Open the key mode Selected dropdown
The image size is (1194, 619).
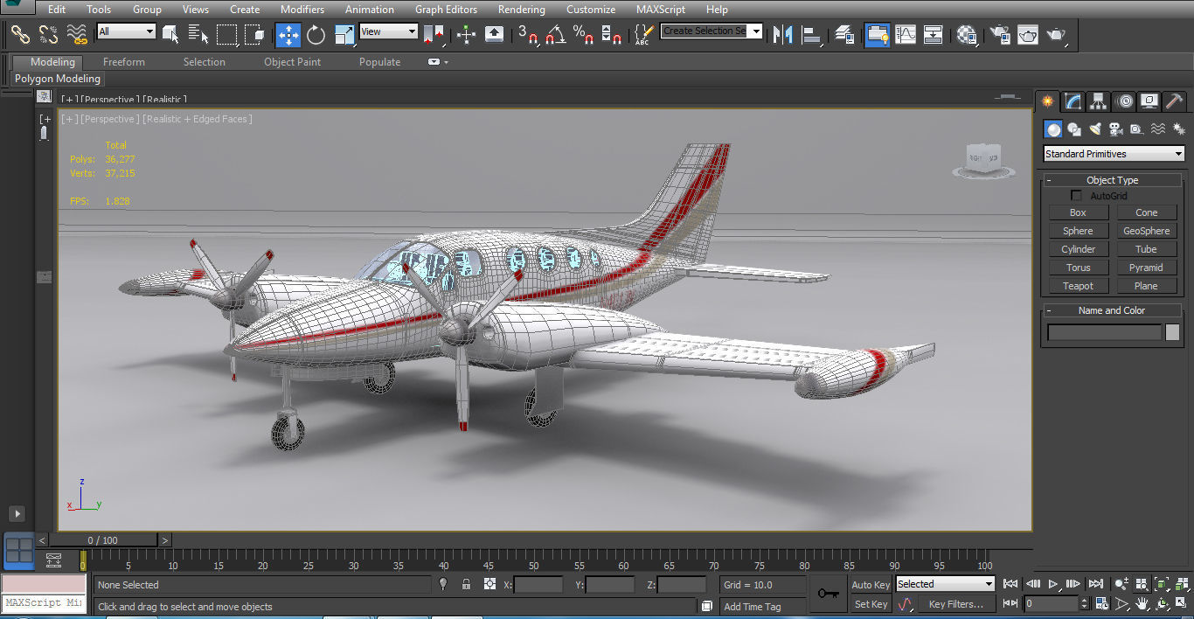point(945,584)
